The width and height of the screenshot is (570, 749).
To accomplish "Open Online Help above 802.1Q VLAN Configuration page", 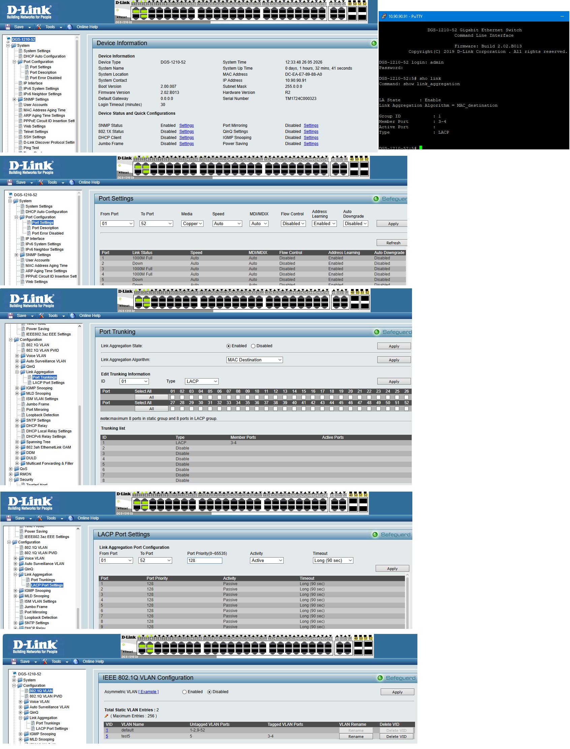I will [x=93, y=662].
